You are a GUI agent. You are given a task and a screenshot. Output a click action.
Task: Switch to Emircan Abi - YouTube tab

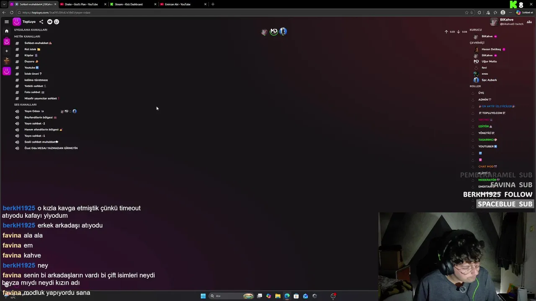[183, 4]
